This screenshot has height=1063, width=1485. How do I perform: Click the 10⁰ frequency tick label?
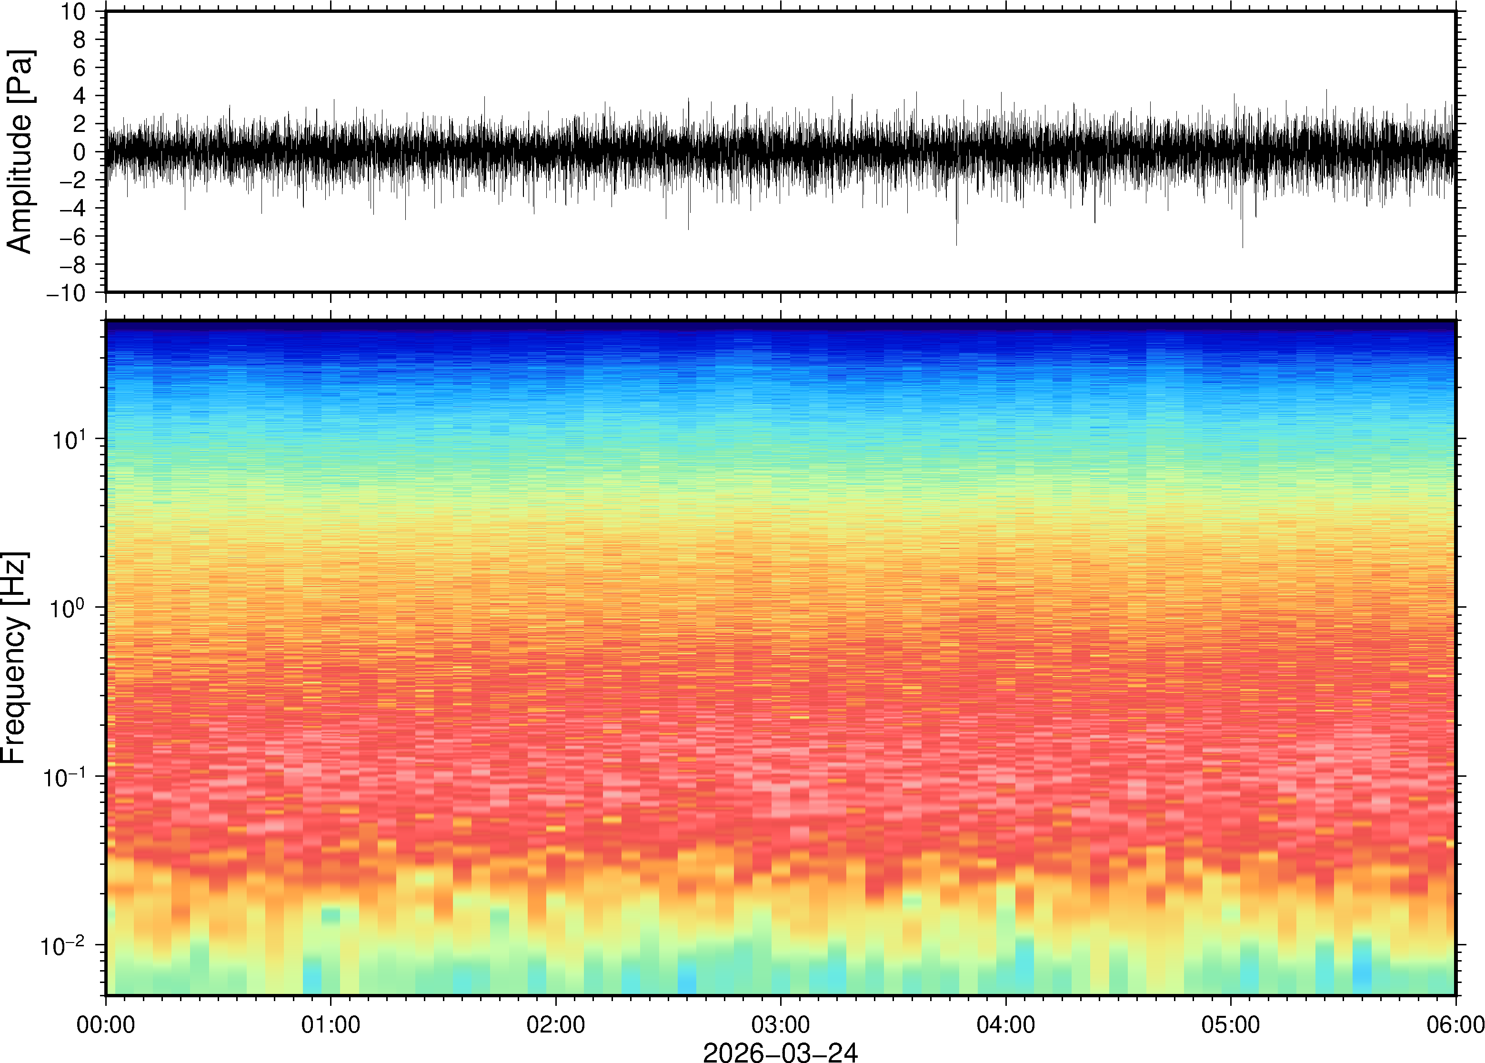point(68,607)
